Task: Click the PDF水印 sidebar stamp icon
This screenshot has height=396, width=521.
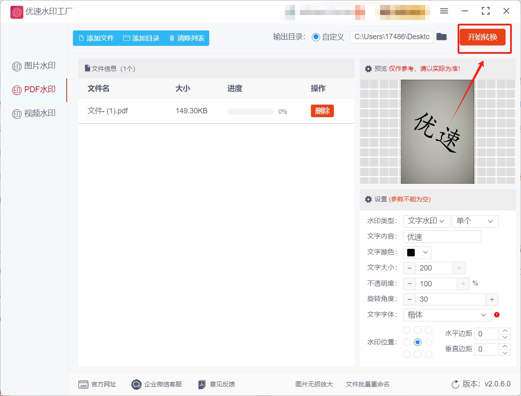Action: click(x=17, y=90)
